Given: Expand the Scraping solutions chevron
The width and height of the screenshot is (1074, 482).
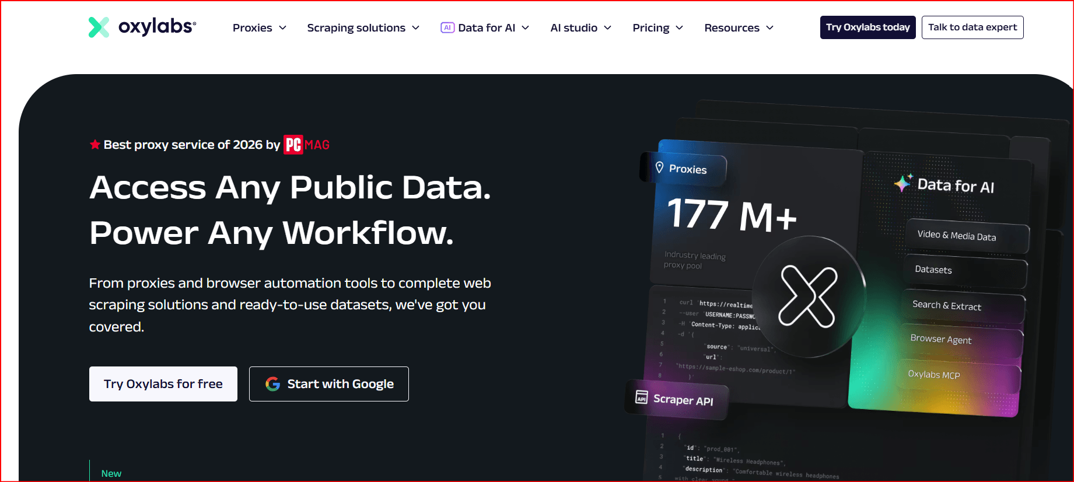Looking at the screenshot, I should click(x=416, y=28).
